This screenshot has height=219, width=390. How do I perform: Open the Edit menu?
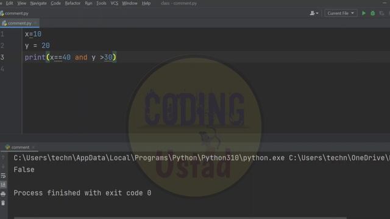pos(10,3)
